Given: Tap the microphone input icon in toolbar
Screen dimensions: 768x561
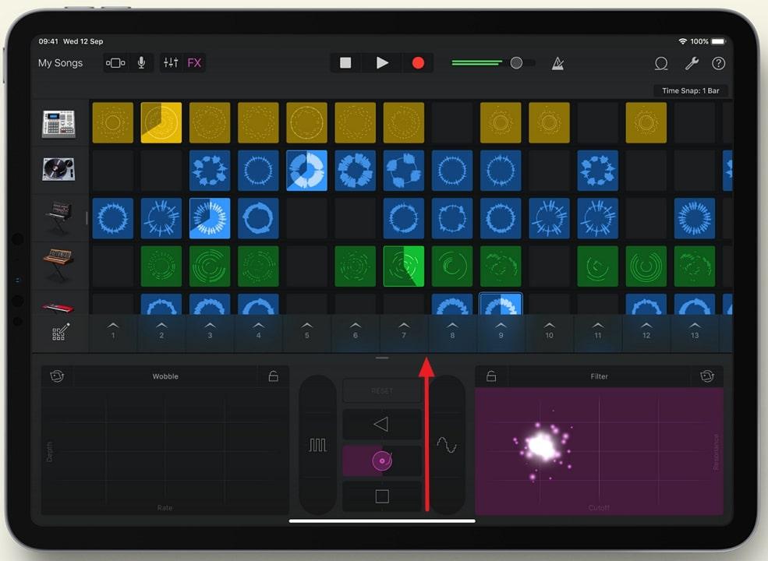Looking at the screenshot, I should tap(141, 63).
